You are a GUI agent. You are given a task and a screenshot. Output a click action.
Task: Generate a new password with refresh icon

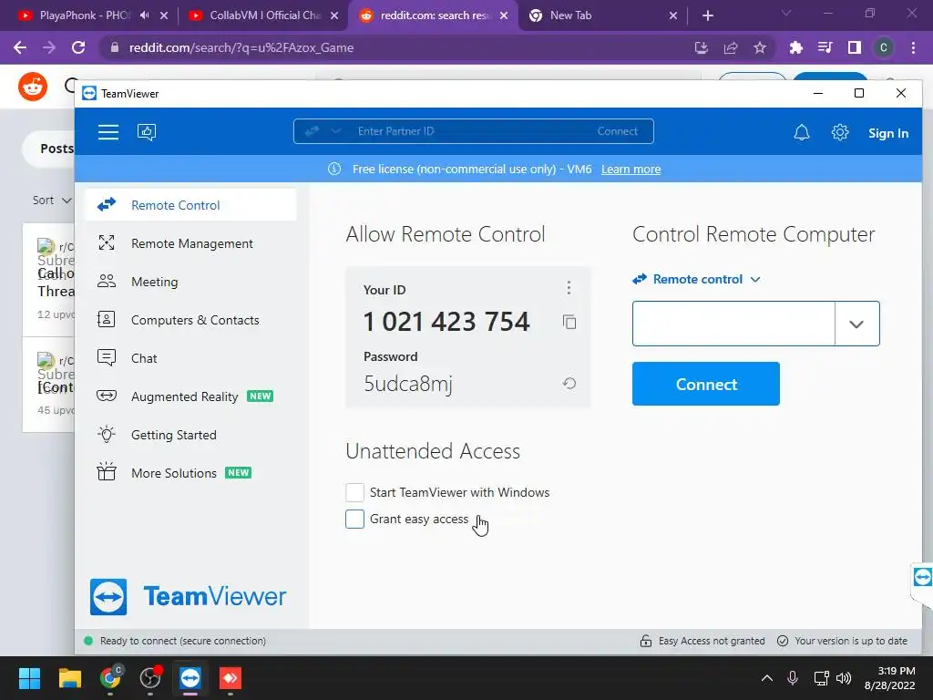(569, 384)
